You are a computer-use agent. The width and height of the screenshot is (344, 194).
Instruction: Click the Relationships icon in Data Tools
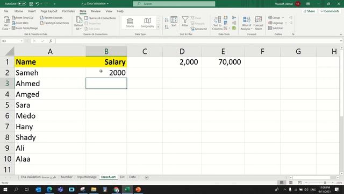click(x=234, y=23)
